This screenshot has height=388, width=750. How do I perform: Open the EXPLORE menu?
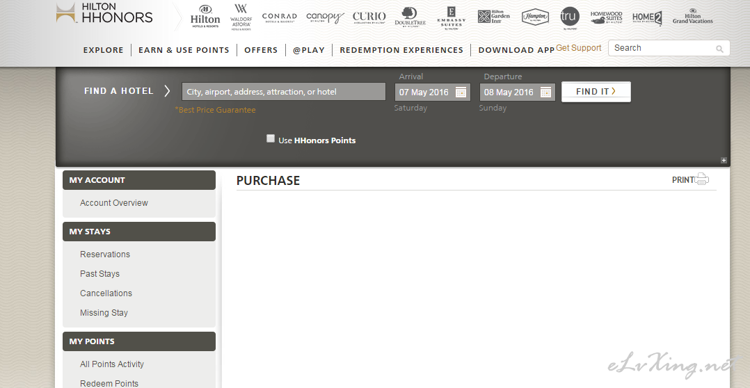pos(103,50)
